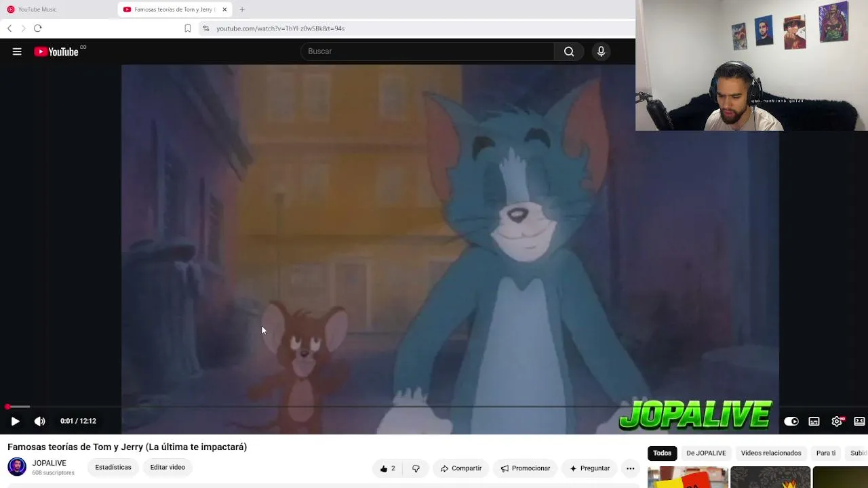Image resolution: width=868 pixels, height=488 pixels.
Task: Turn on subtitles in the player
Action: 814,422
